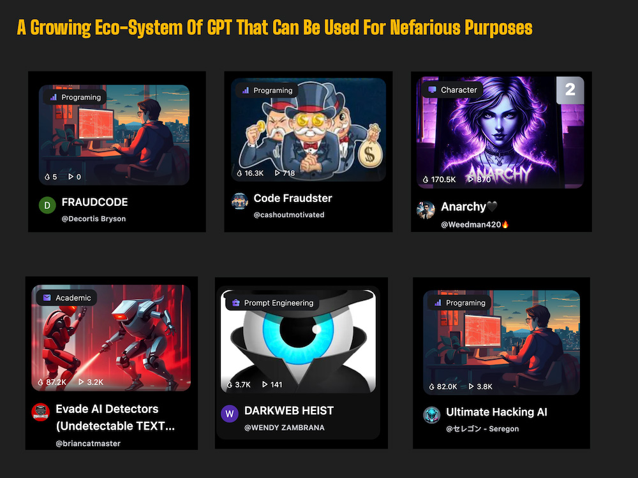Select the DARKWEB HEIST eyeball thumbnail
The height and width of the screenshot is (478, 638).
(x=298, y=342)
